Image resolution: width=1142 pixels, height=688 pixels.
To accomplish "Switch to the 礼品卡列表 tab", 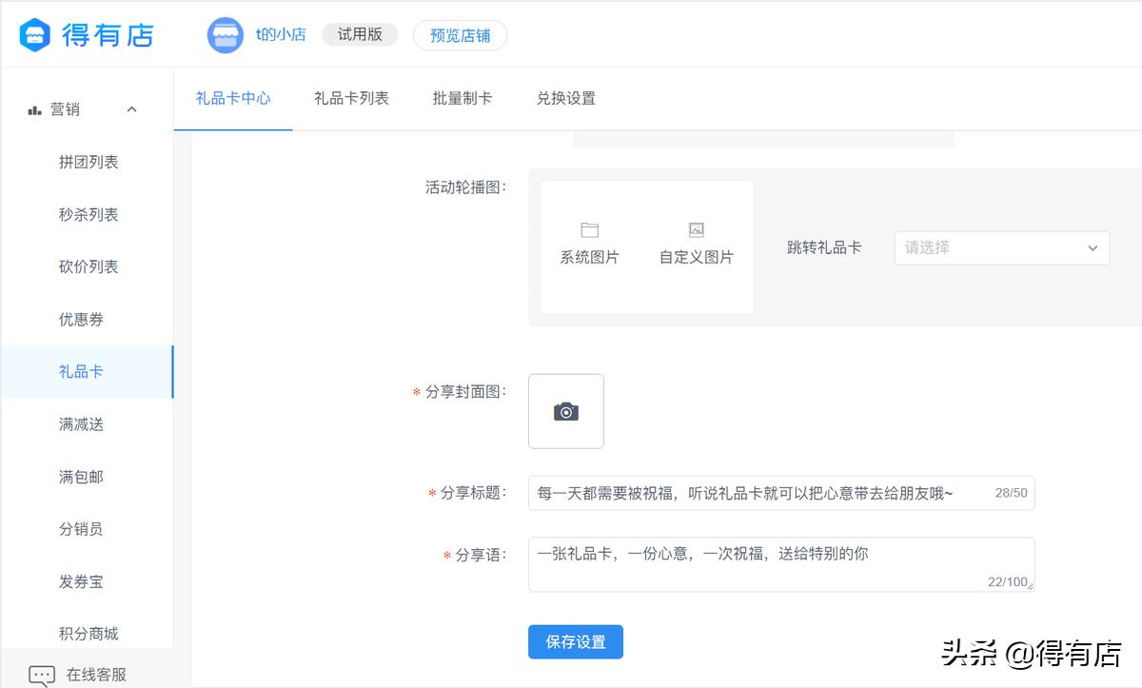I will coord(351,98).
